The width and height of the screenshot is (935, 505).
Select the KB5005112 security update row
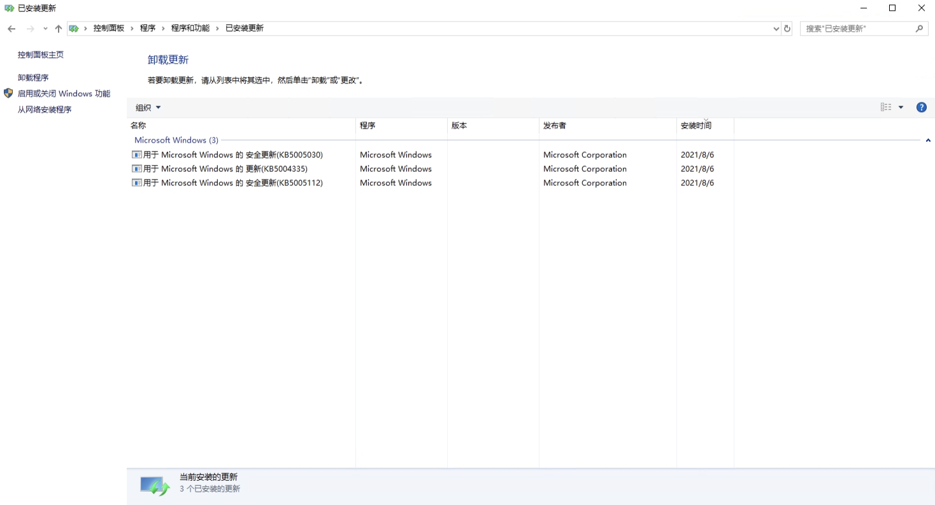[x=431, y=183]
